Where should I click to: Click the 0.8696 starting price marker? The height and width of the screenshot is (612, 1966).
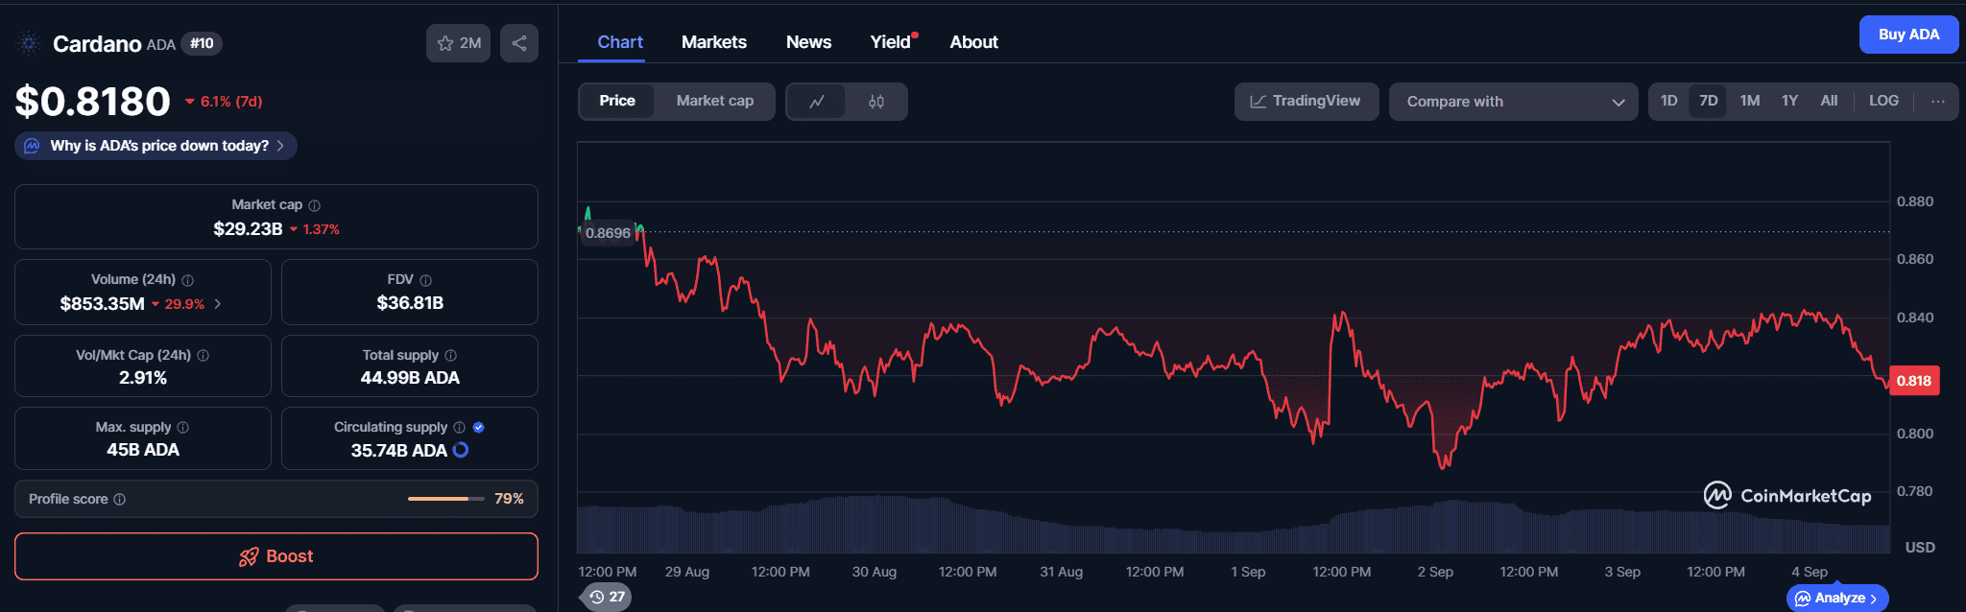pyautogui.click(x=608, y=233)
